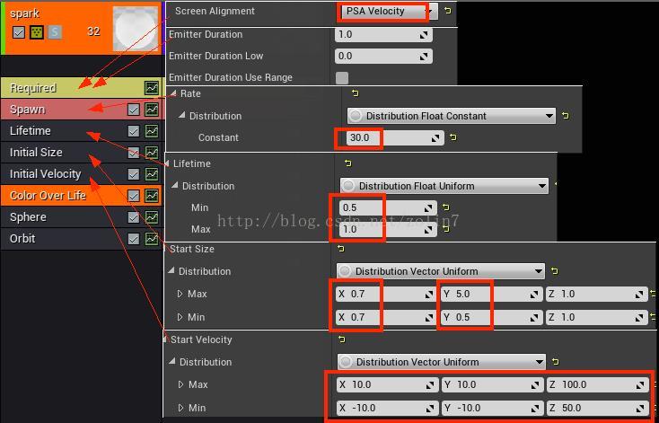The image size is (659, 423).
Task: Select the Color Over Life module label
Action: (x=48, y=196)
